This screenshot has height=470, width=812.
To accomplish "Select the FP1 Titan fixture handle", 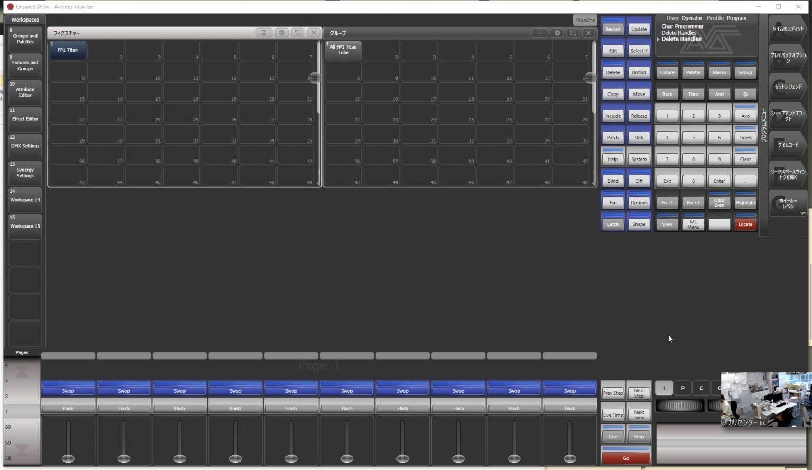I will tap(68, 50).
